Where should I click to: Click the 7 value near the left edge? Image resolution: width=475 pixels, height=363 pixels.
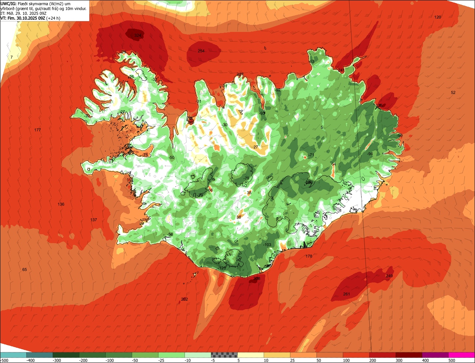point(12,57)
